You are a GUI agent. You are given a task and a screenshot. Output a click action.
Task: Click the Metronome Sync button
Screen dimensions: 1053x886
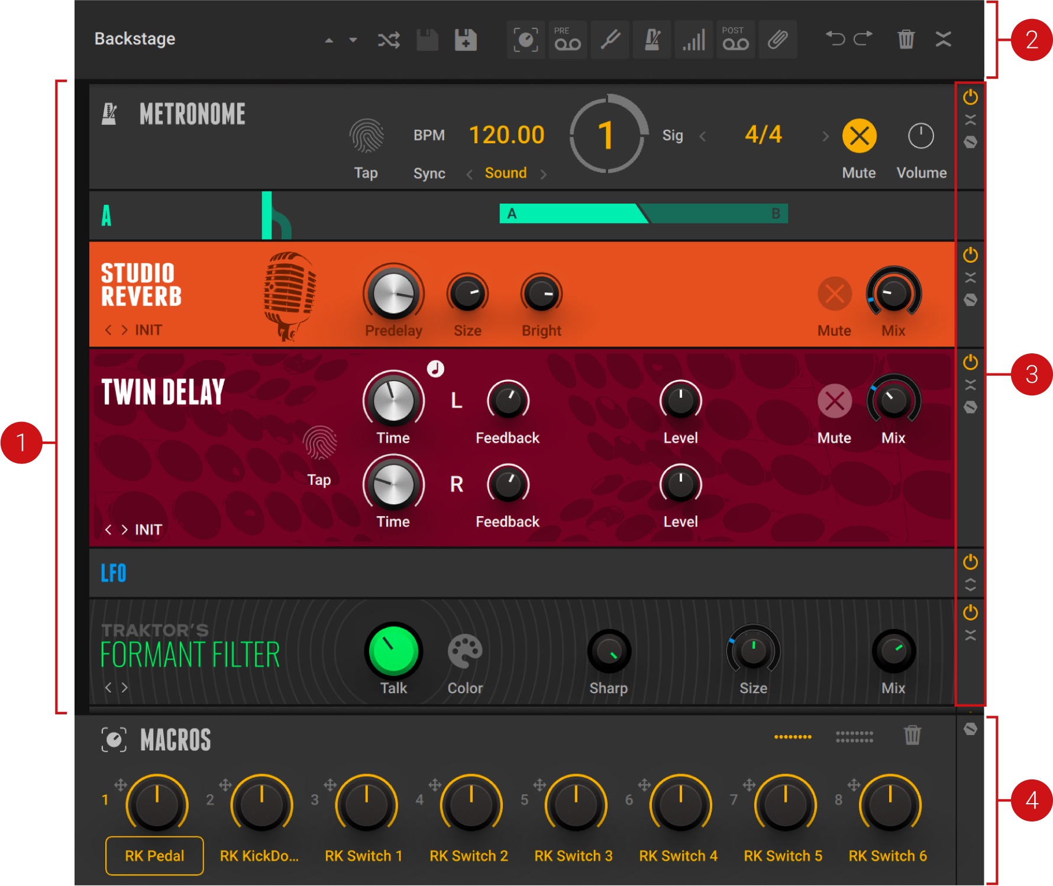tap(429, 173)
